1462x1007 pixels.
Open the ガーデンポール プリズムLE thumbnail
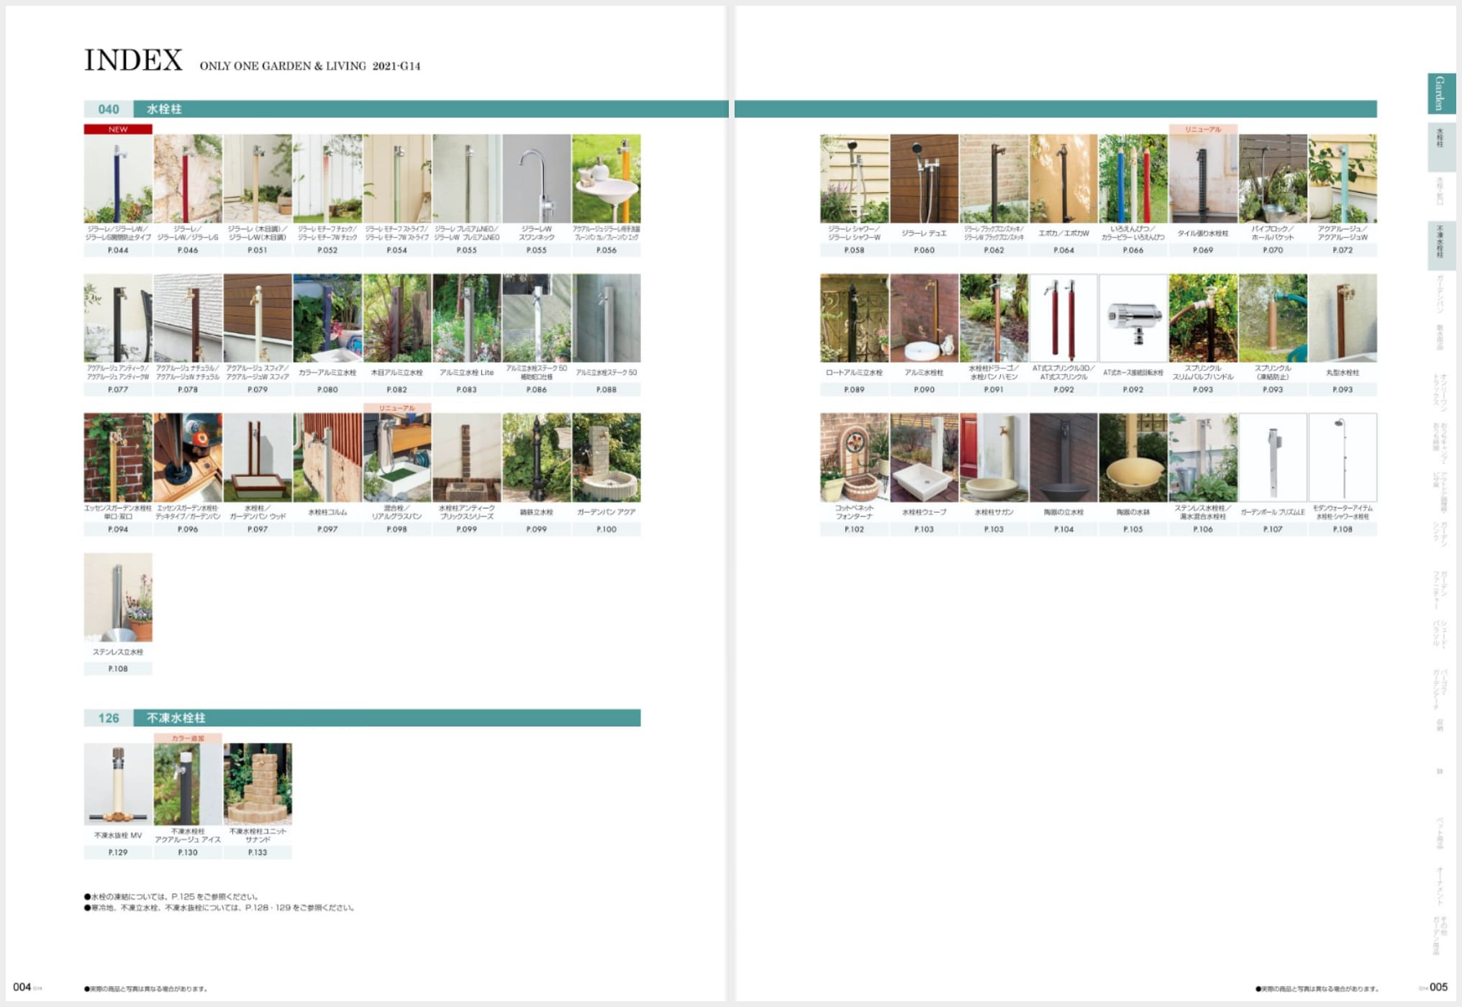click(1272, 457)
